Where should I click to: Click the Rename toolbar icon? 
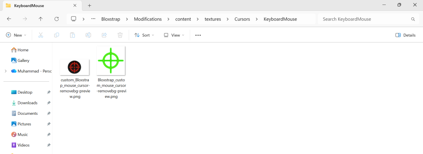pos(88,35)
